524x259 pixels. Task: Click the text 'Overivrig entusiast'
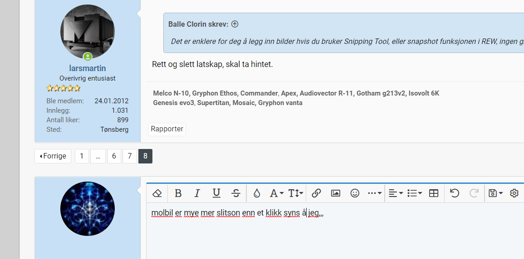coord(88,78)
